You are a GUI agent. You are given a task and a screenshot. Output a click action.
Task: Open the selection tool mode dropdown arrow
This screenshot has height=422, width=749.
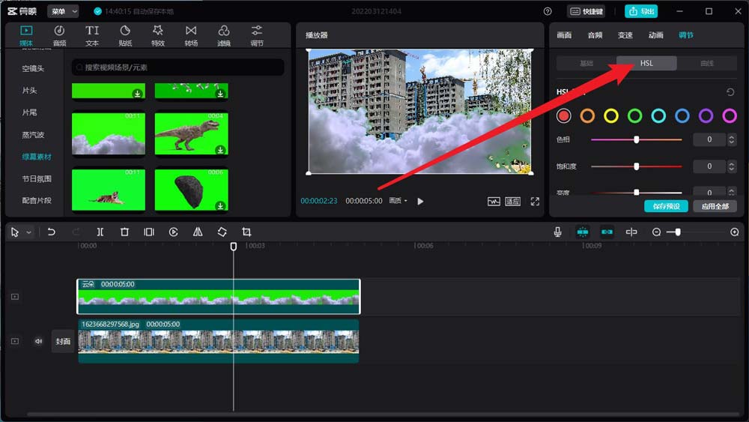[x=28, y=232]
